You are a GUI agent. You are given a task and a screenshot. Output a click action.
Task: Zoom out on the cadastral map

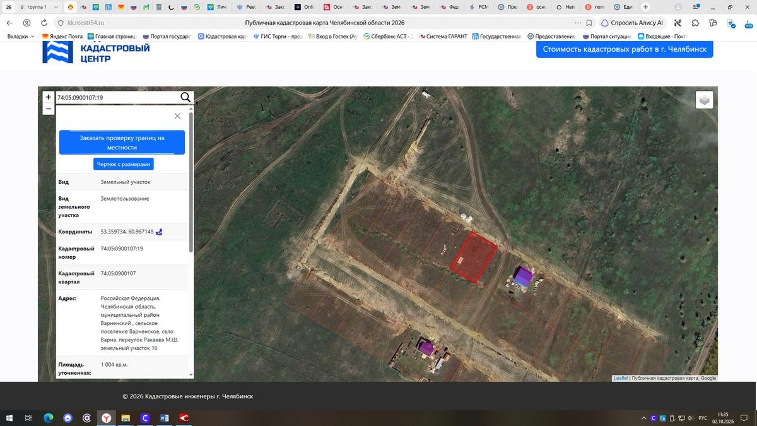pos(49,109)
